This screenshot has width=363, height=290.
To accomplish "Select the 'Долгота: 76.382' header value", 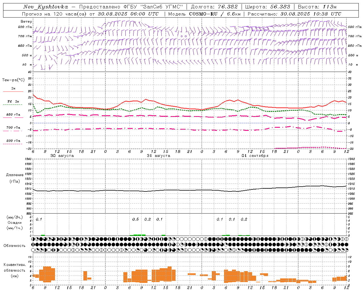I will [214, 7].
